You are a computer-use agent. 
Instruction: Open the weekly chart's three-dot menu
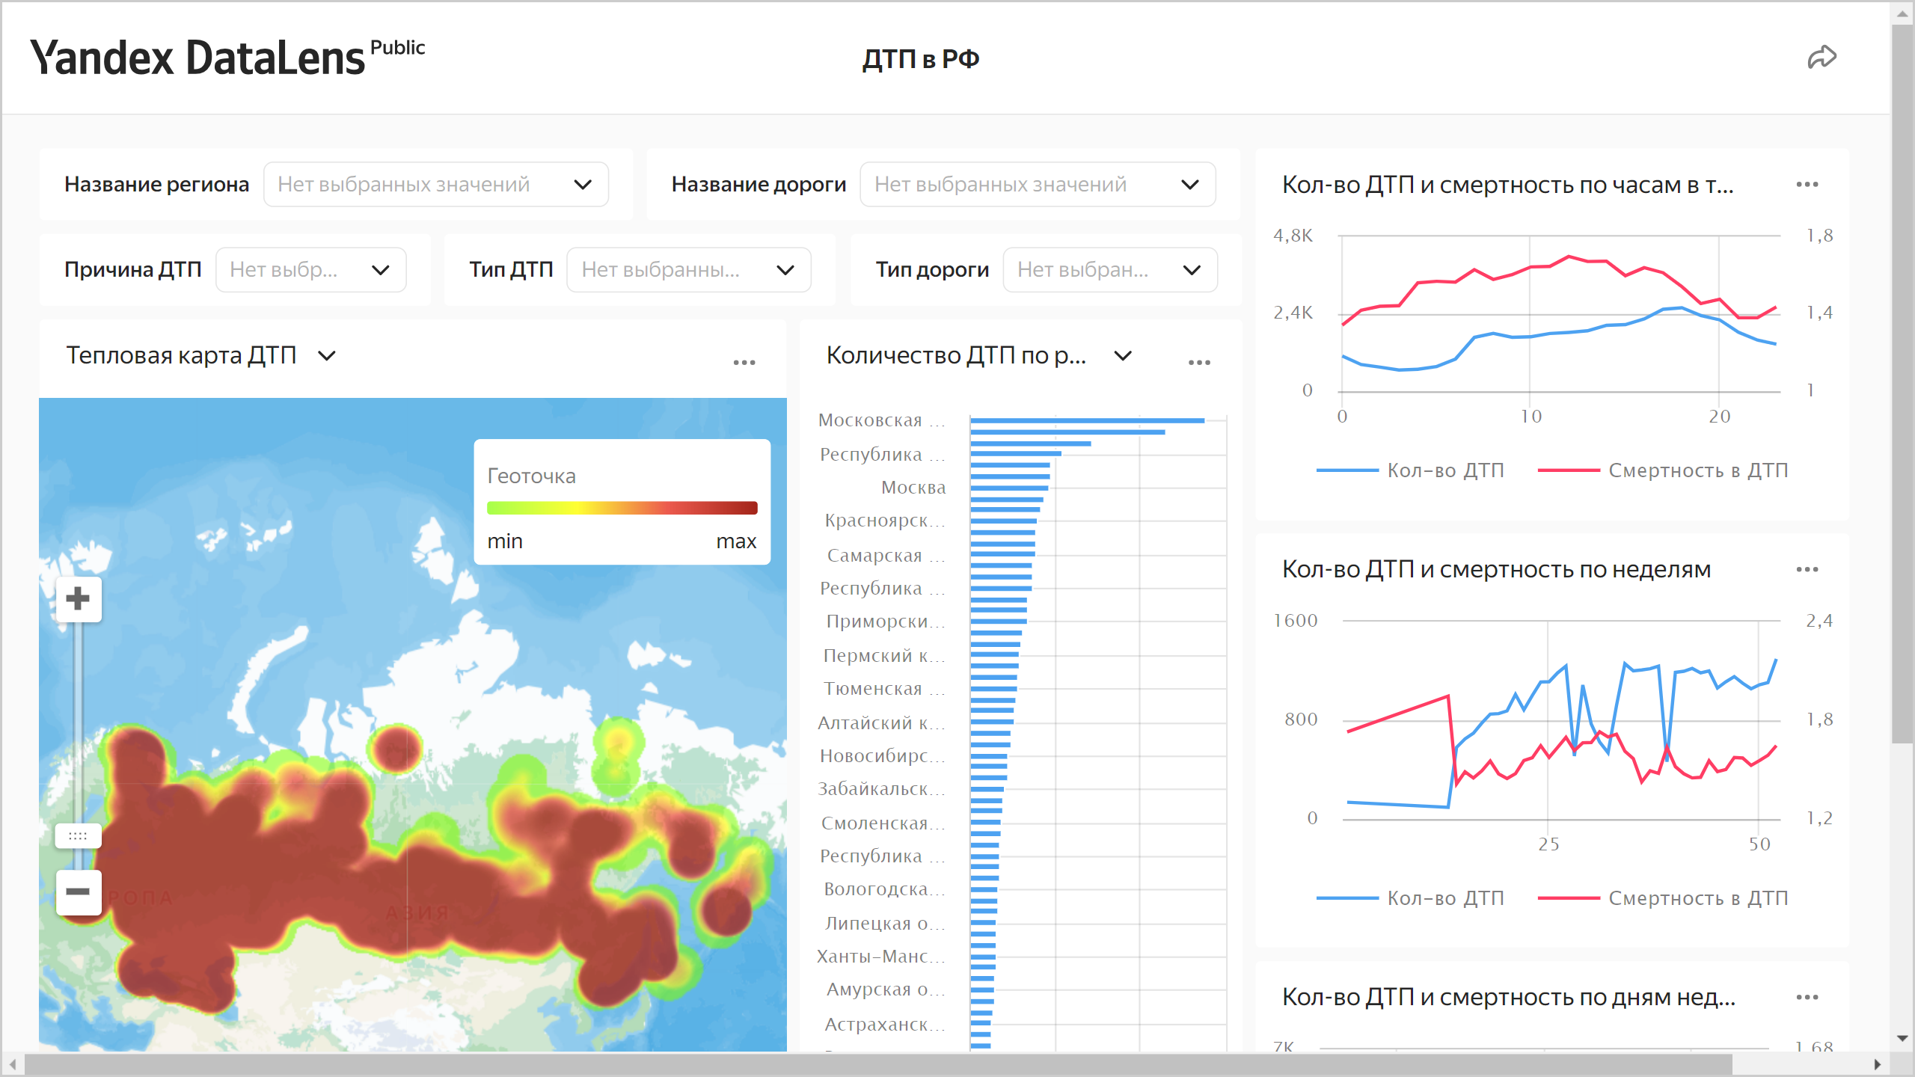pos(1807,570)
